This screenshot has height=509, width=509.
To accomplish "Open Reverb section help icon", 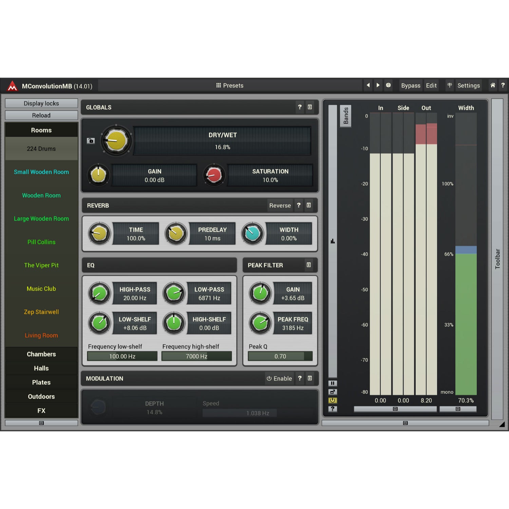I will [299, 205].
